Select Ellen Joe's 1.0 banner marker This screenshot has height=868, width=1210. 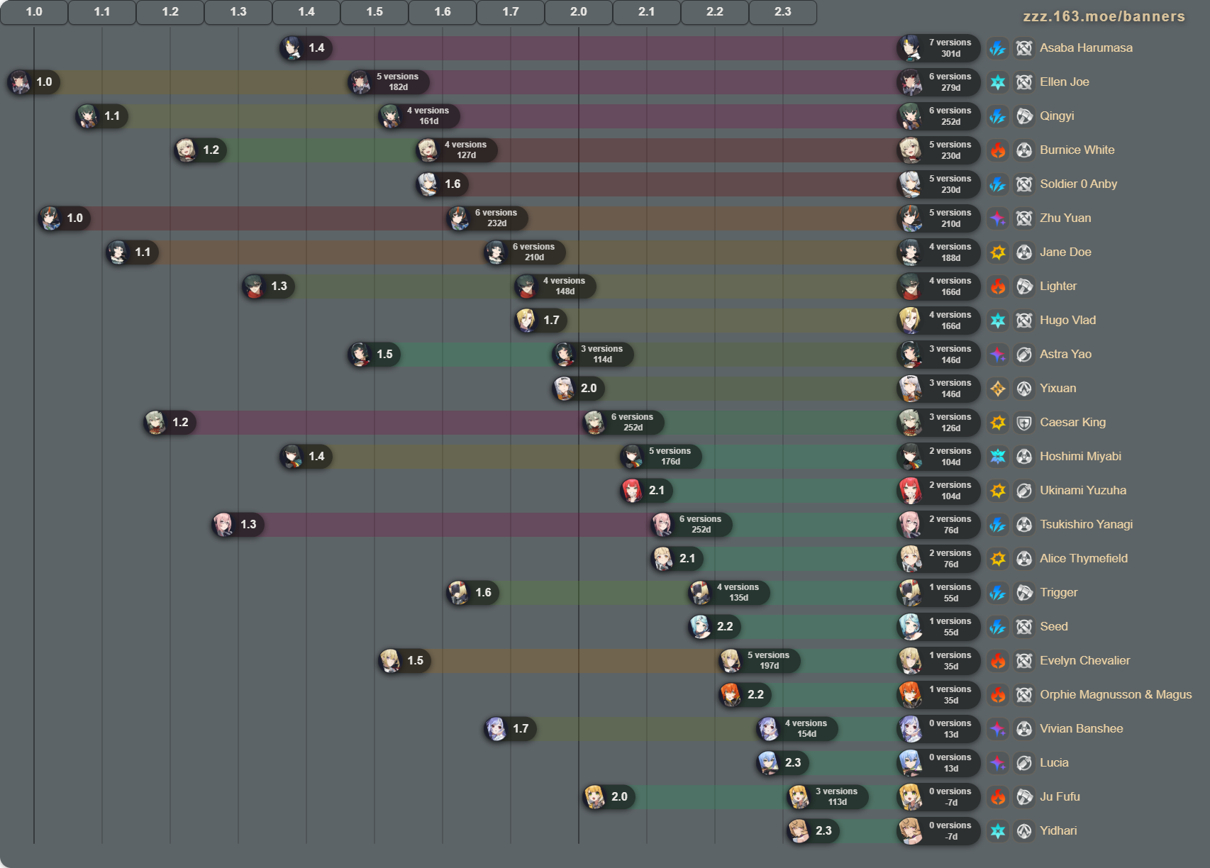click(33, 82)
